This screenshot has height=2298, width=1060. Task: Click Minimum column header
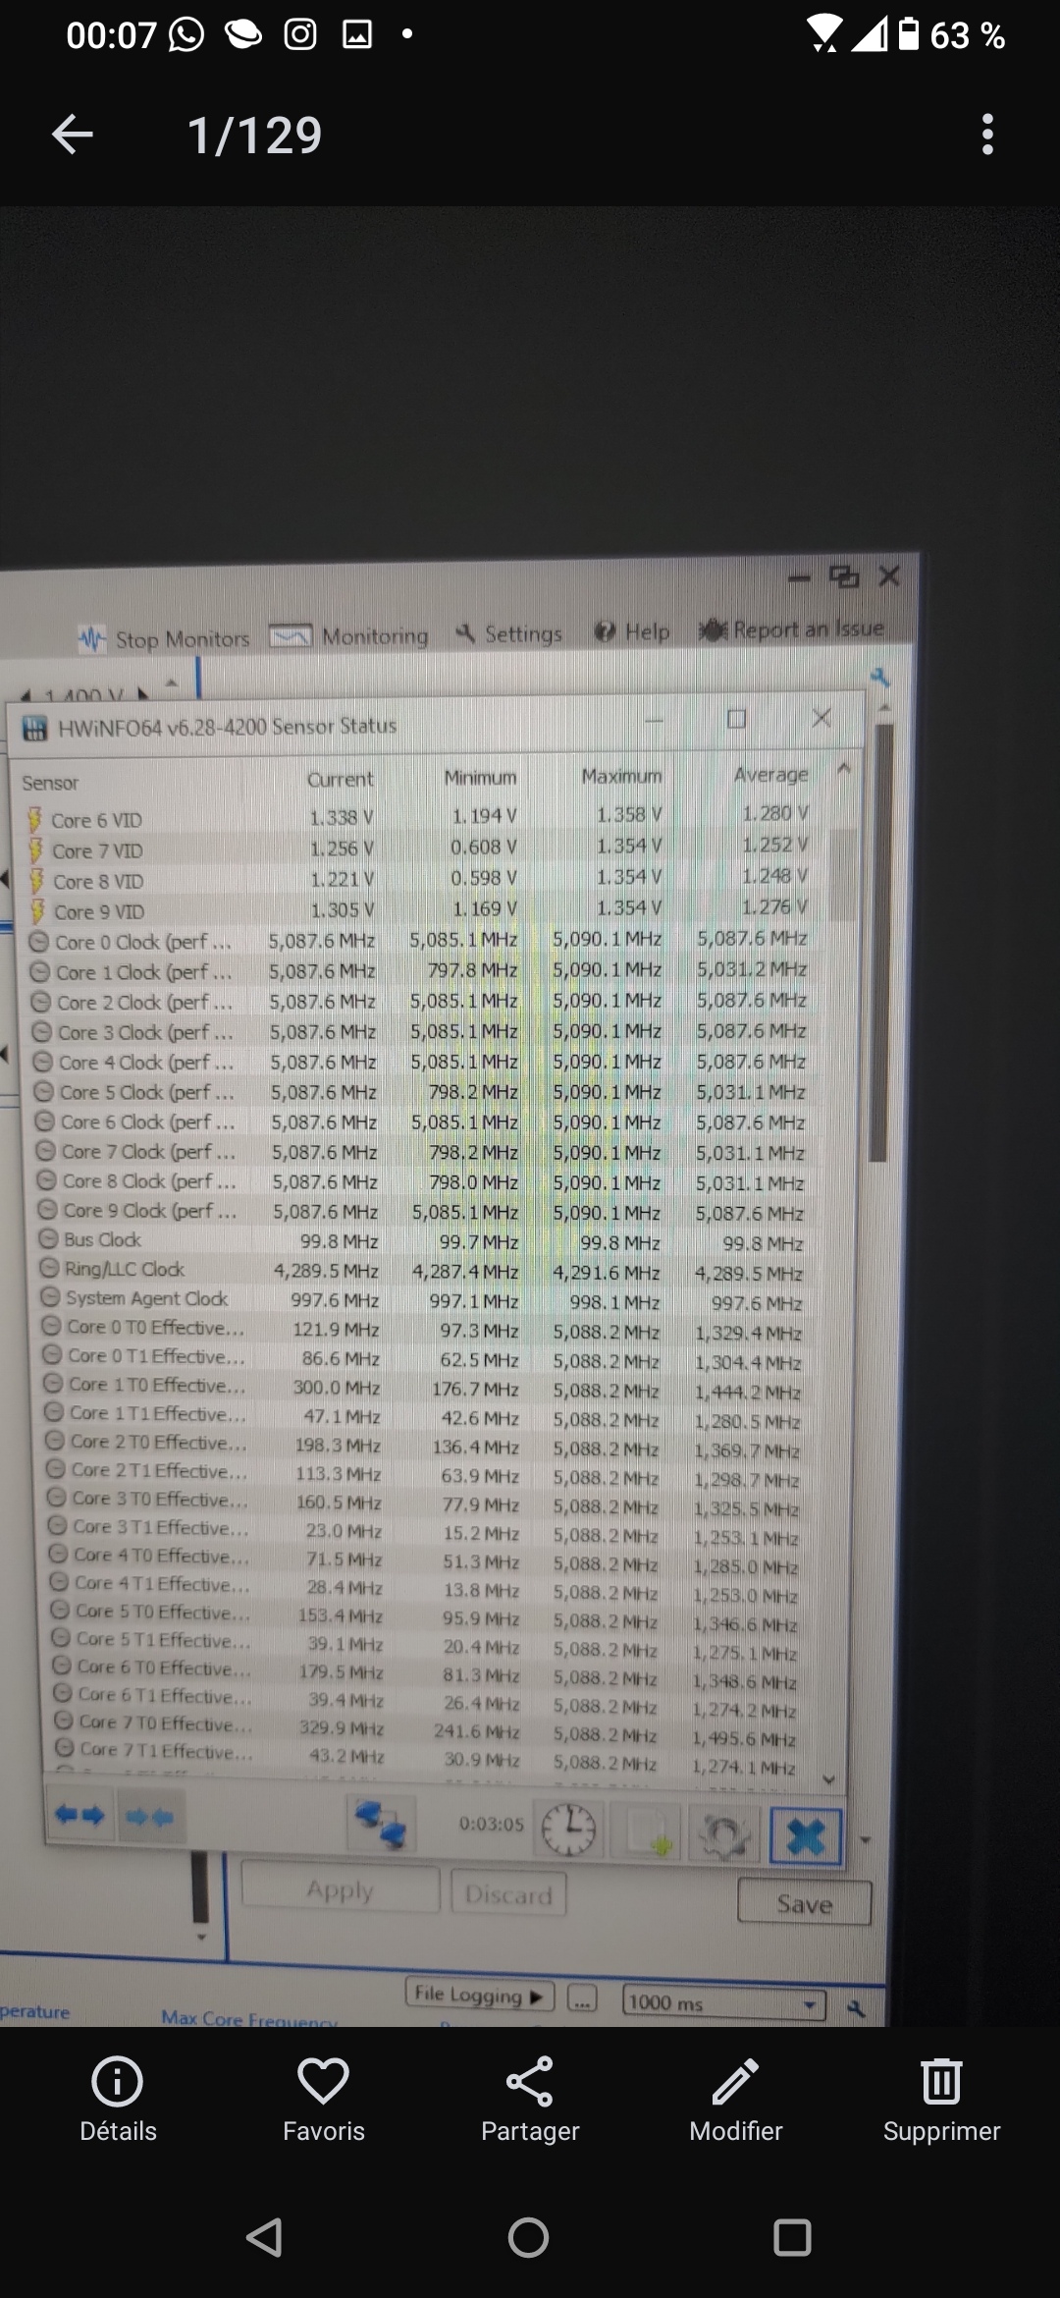480,777
